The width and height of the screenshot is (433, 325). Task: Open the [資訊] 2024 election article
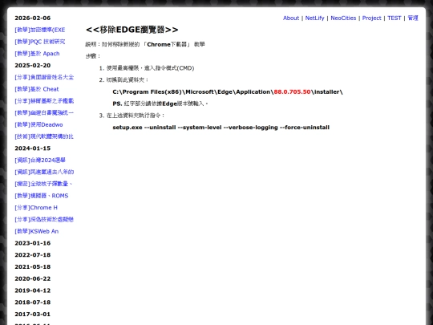(x=40, y=160)
